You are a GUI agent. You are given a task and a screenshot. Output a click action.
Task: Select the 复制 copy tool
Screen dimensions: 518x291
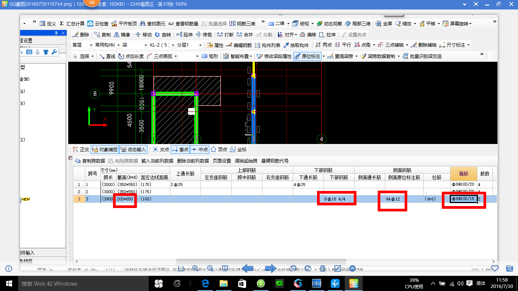[x=102, y=34]
